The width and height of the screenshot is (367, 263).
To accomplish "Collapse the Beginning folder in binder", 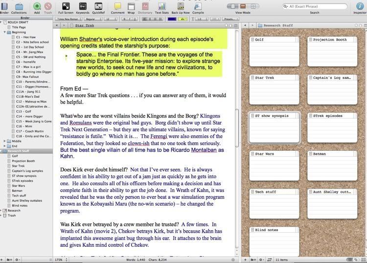I will tap(5, 32).
